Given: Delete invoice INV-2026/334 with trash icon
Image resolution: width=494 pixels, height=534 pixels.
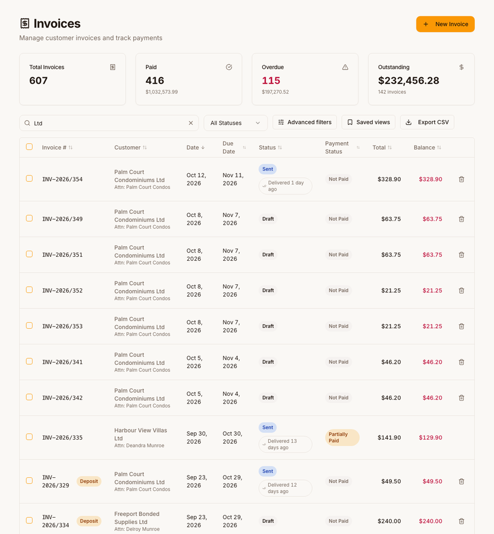Looking at the screenshot, I should tap(461, 521).
